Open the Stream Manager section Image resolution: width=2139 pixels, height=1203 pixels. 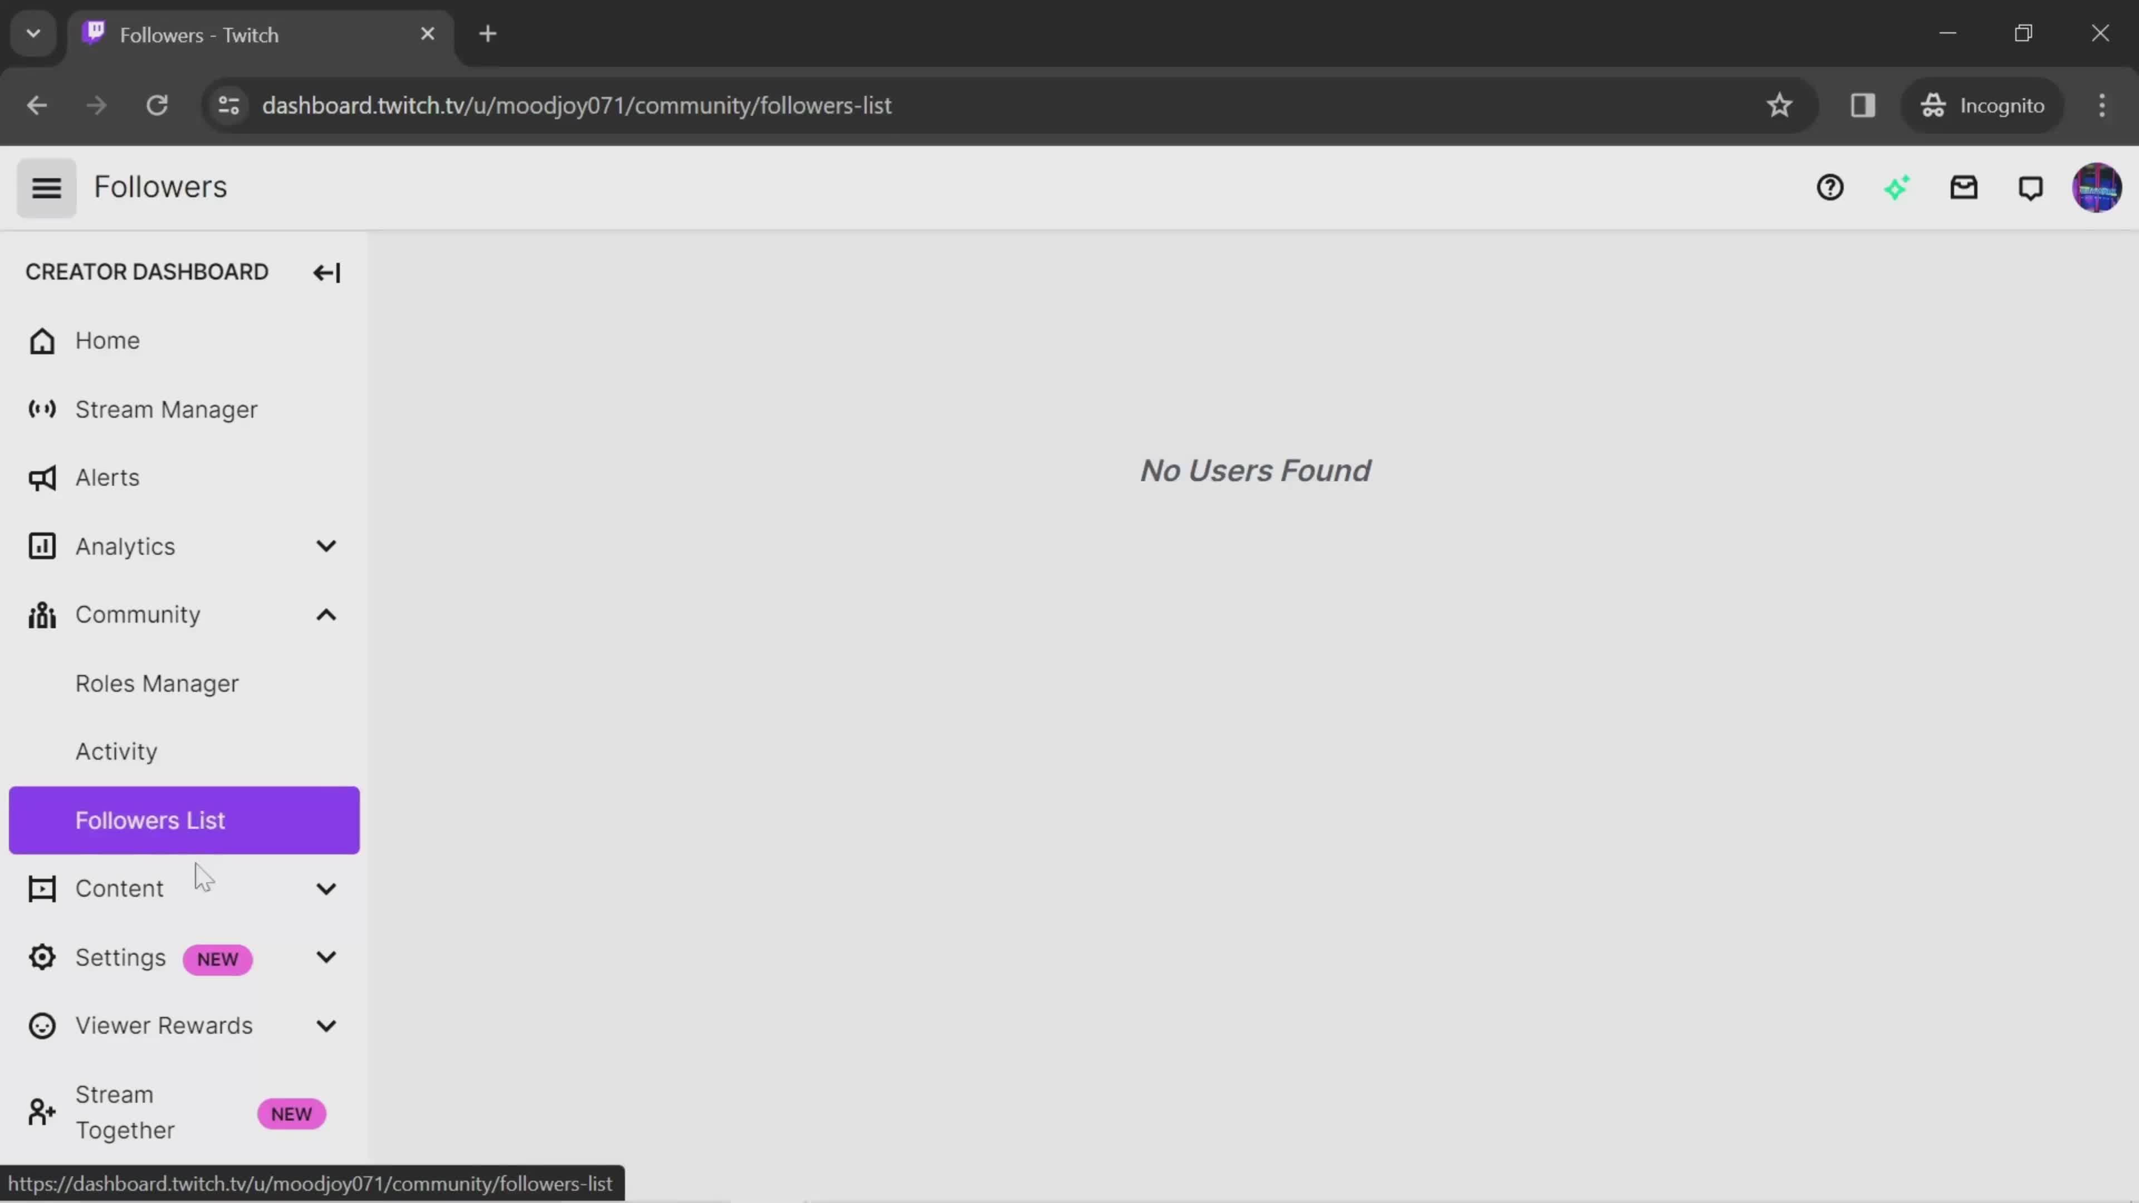coord(166,408)
